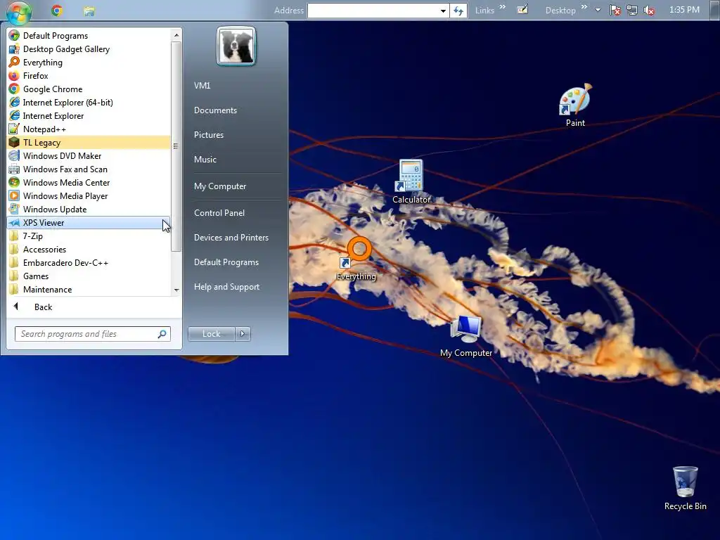Image resolution: width=720 pixels, height=540 pixels.
Task: Click the programs list scroll up arrow
Action: (176, 35)
